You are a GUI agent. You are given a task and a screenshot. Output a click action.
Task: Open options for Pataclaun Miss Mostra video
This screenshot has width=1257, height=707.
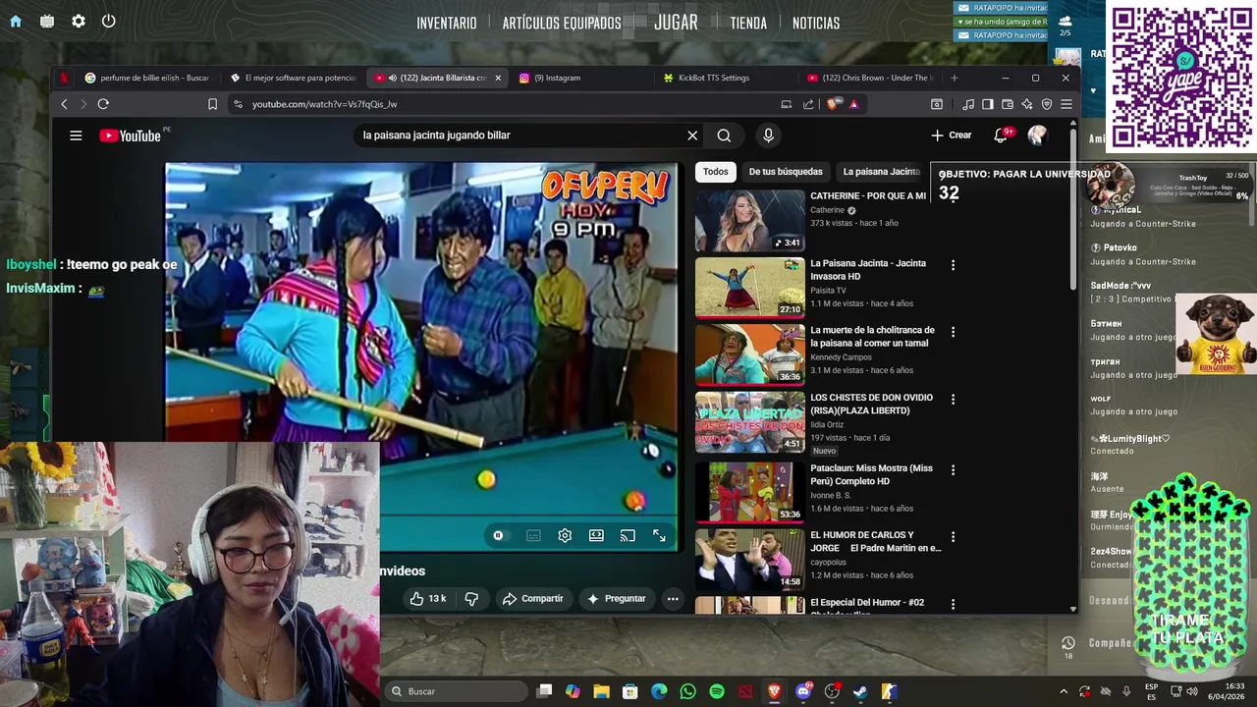[953, 470]
